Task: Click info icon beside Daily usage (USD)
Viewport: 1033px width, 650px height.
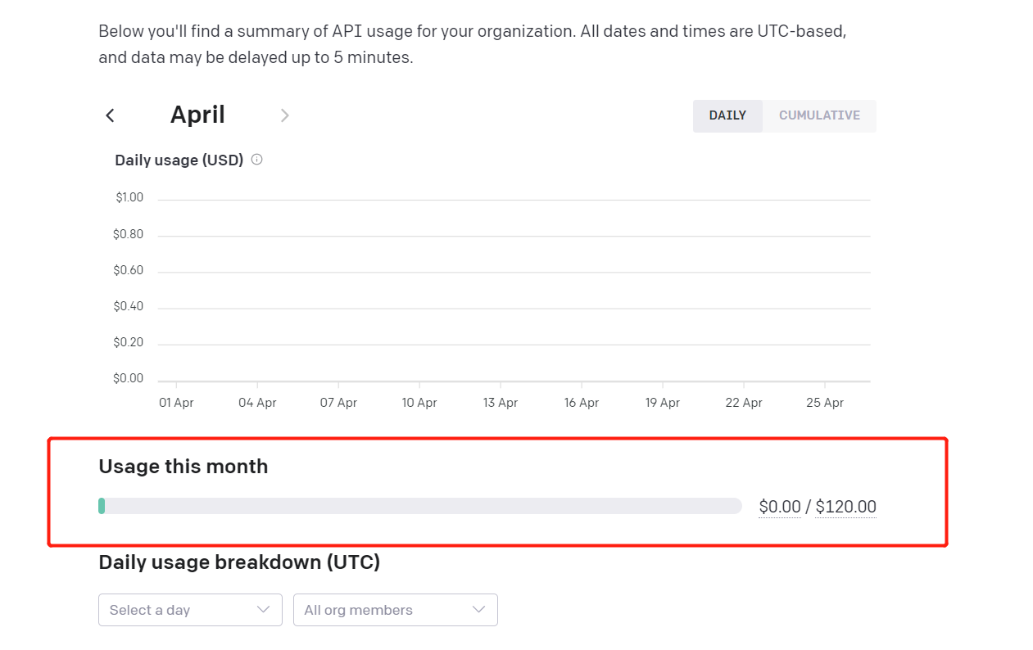Action: coord(256,160)
